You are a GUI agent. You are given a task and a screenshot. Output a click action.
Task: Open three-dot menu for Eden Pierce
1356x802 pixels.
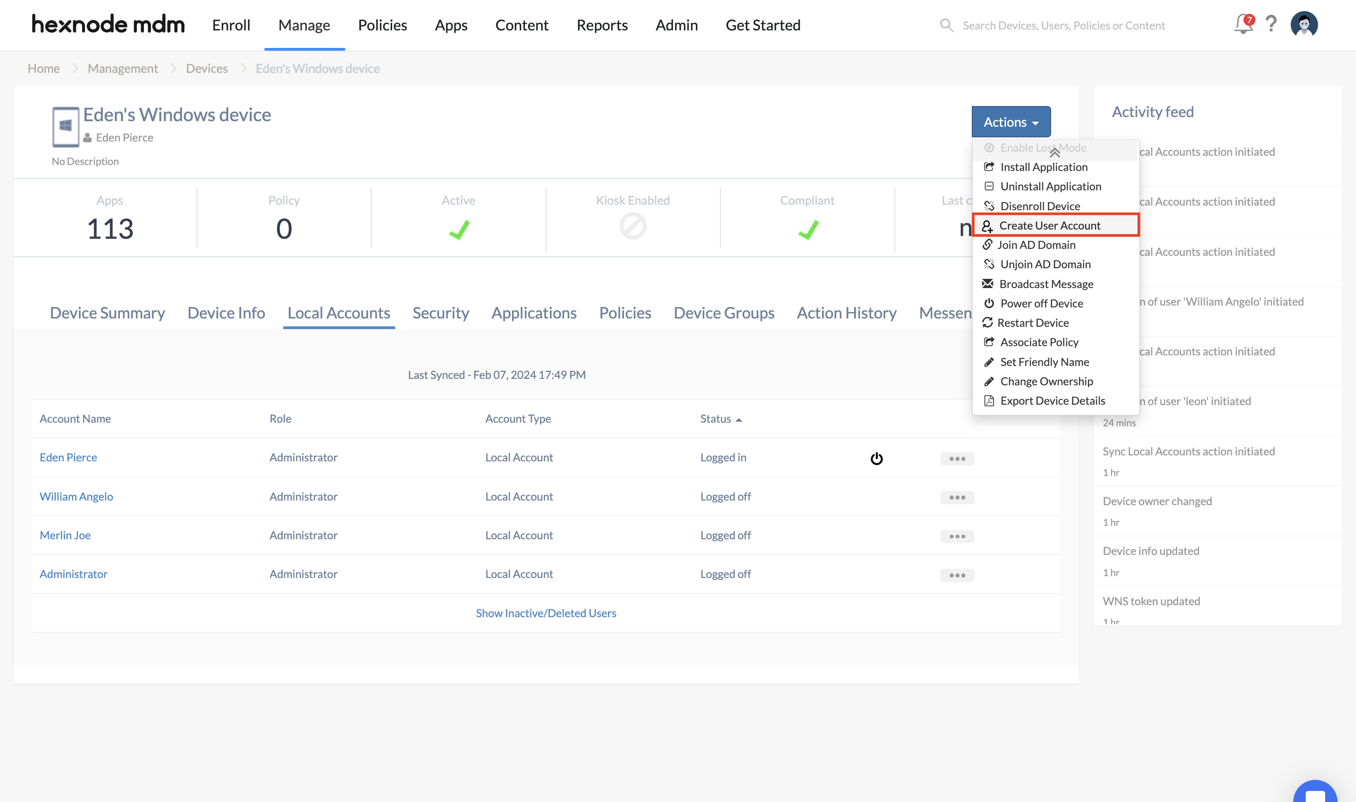click(x=957, y=458)
